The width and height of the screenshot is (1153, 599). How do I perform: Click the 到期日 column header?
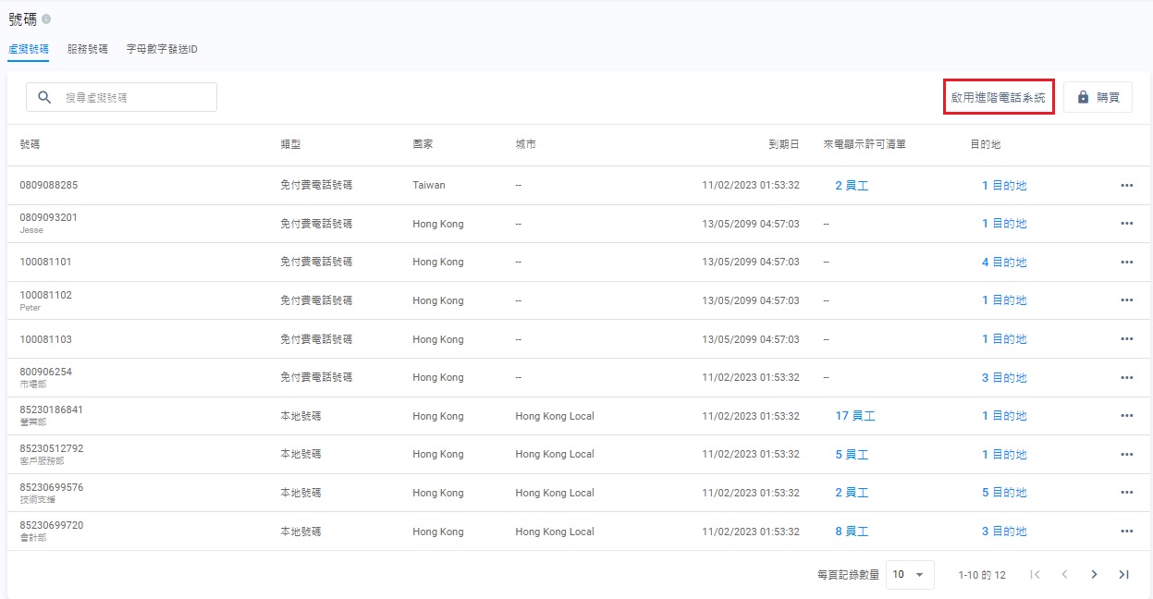783,145
